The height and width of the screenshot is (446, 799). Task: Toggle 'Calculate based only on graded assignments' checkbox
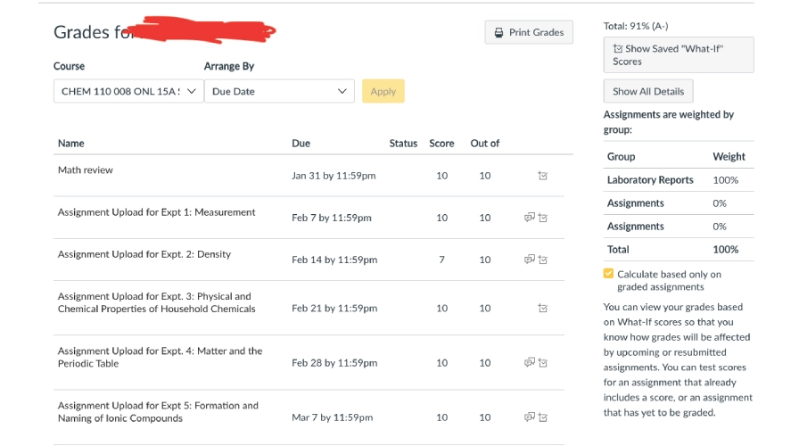click(609, 275)
